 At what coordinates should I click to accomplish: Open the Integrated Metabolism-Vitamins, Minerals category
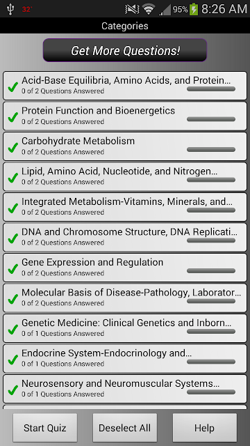pos(125,207)
